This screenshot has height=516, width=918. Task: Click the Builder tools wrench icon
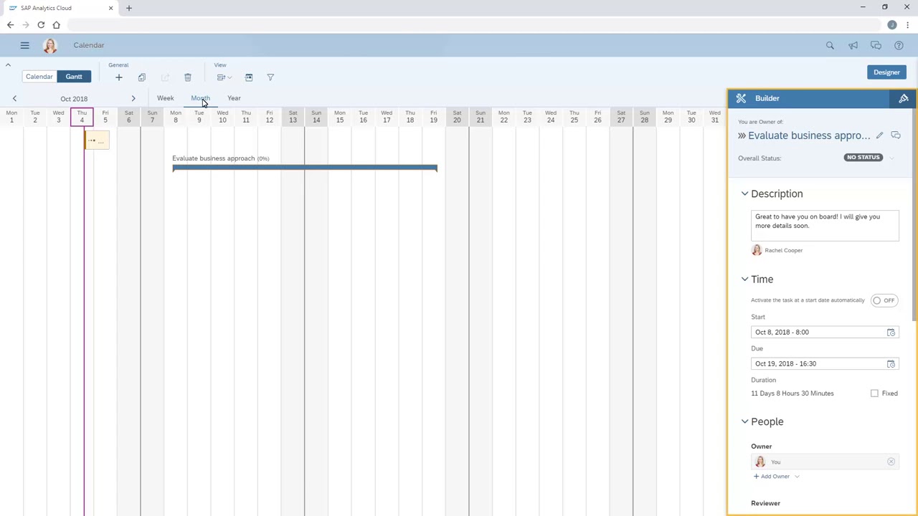tap(741, 98)
